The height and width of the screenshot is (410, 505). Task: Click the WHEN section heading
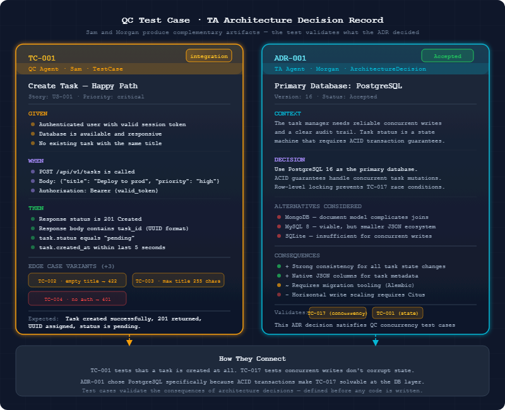pos(36,161)
